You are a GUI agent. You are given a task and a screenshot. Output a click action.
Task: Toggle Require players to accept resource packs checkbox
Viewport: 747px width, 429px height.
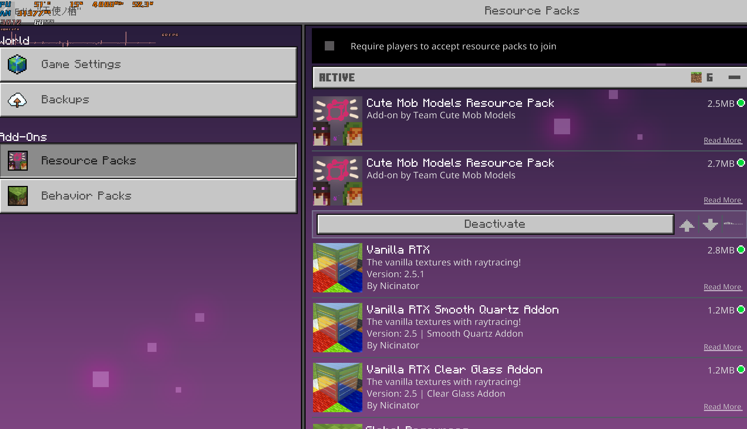coord(329,46)
